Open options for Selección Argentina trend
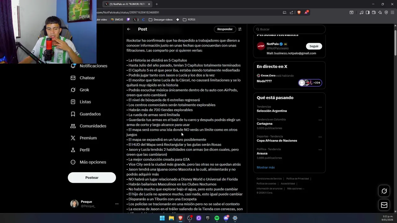 click(x=320, y=107)
